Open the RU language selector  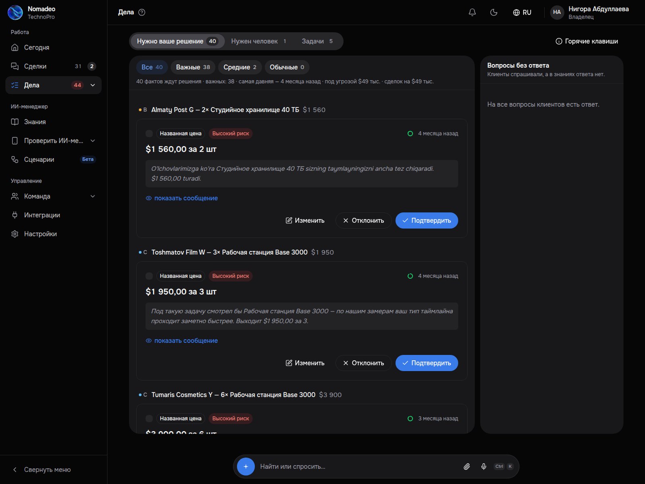click(x=522, y=13)
